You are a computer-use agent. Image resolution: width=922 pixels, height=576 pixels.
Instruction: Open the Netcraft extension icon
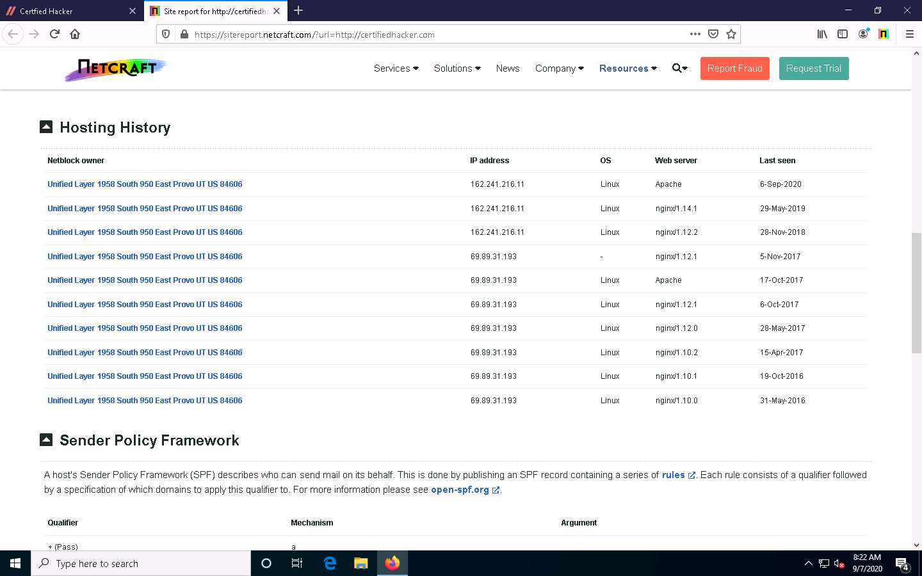tap(884, 34)
